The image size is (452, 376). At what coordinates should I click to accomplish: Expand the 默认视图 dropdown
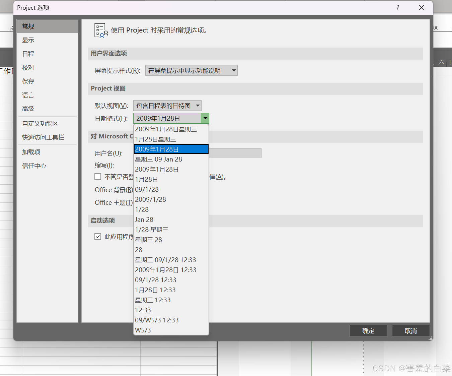pos(167,106)
